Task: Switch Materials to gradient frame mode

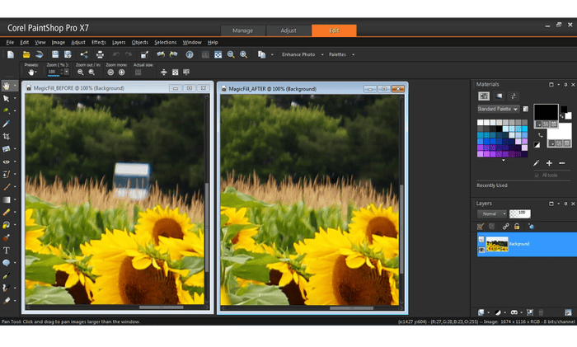Action: click(x=499, y=96)
